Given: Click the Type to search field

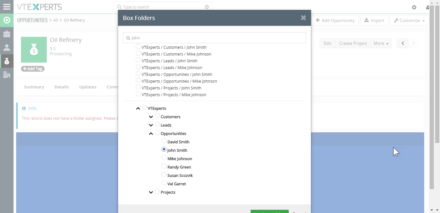Looking at the screenshot, I should [163, 7].
